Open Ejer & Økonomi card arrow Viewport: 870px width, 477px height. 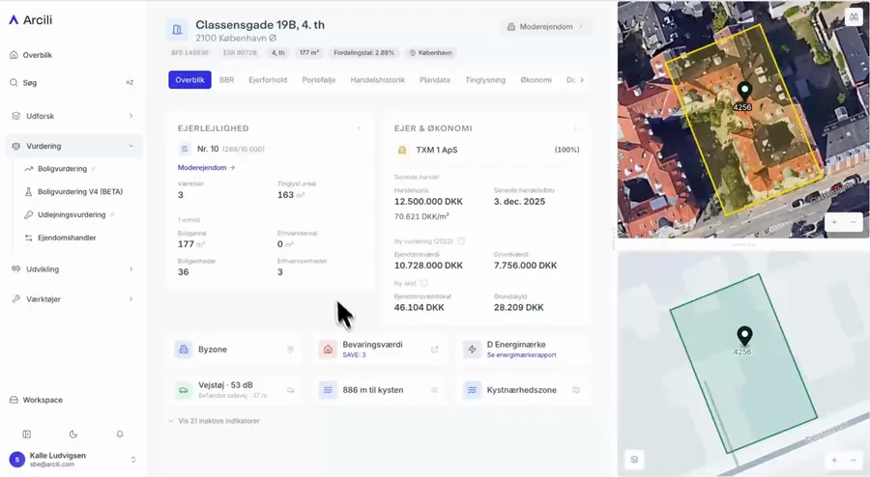[575, 128]
